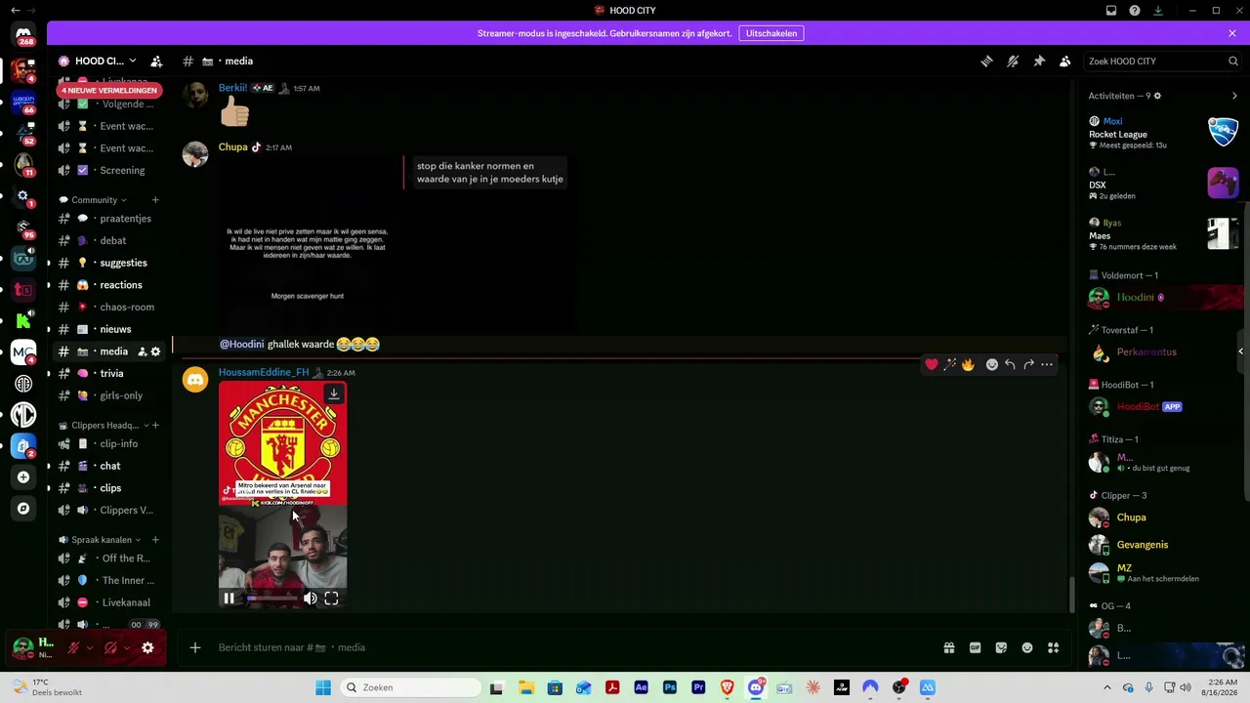React with the fire emoji

click(968, 364)
